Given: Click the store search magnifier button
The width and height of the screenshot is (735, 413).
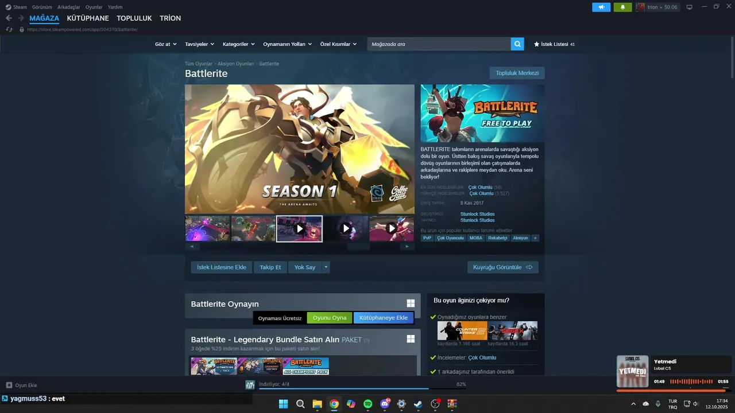Looking at the screenshot, I should click(x=517, y=44).
